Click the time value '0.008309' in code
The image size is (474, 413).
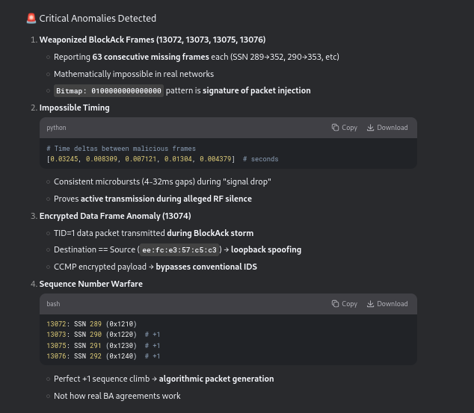[101, 159]
